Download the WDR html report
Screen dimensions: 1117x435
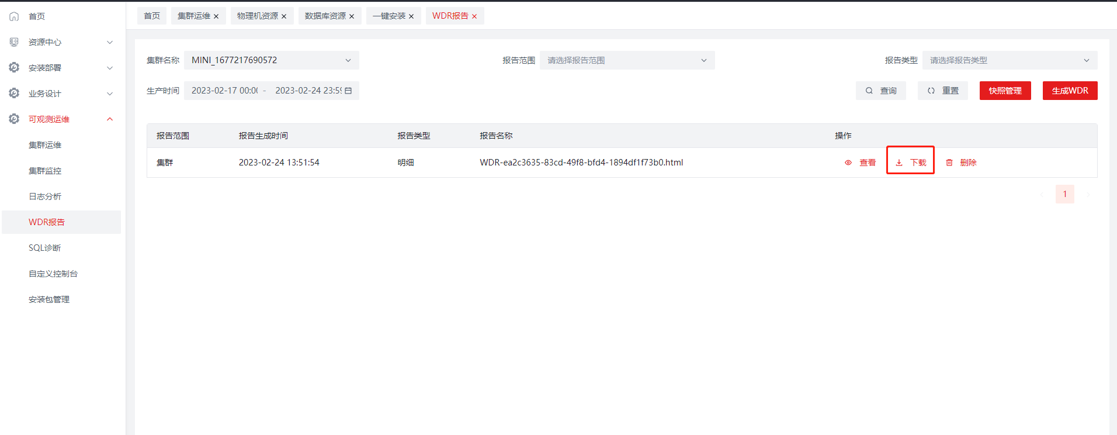(x=911, y=163)
